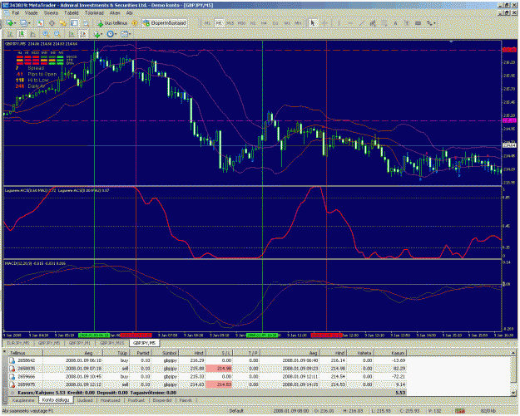Open the Hoiatused terminal tab

click(x=110, y=400)
